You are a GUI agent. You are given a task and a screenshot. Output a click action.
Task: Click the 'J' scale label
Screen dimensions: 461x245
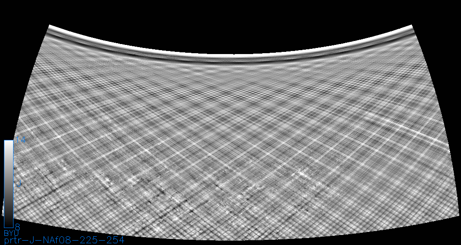tap(19, 184)
